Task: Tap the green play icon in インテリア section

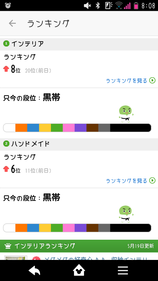Action: point(152,80)
